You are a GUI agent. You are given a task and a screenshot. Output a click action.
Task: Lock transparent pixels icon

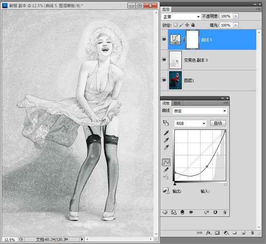176,25
